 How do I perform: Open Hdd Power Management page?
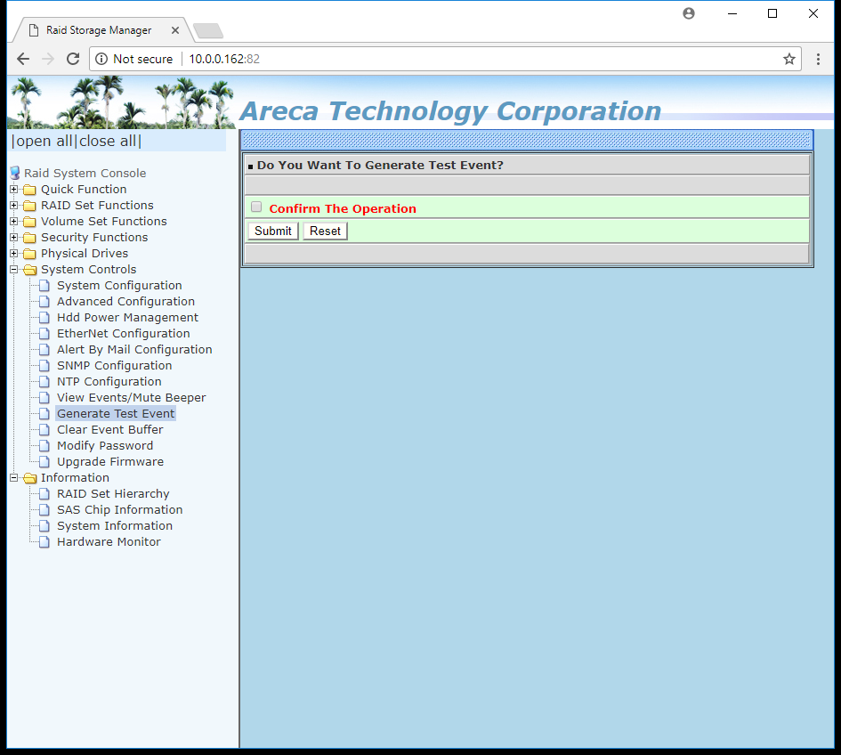(127, 318)
